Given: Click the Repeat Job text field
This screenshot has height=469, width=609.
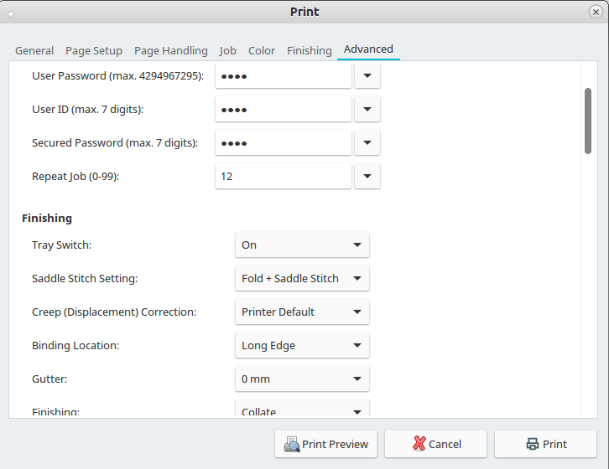Looking at the screenshot, I should (283, 177).
